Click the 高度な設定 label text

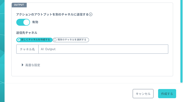(33, 65)
